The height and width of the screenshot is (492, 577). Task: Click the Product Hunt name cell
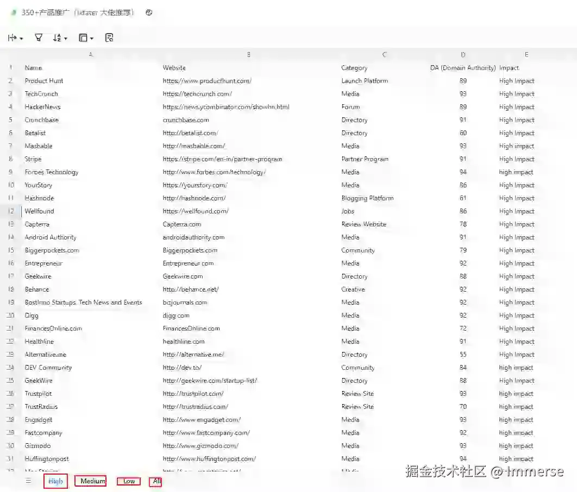click(x=44, y=80)
